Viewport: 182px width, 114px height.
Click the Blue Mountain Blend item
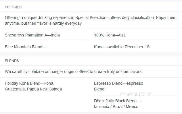pos(26,47)
